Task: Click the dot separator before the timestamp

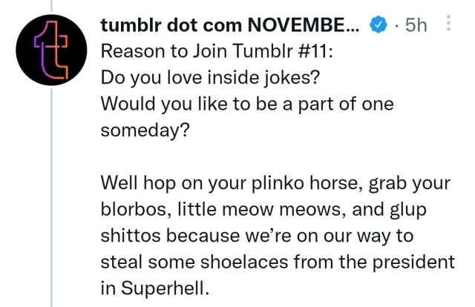Action: pos(397,26)
